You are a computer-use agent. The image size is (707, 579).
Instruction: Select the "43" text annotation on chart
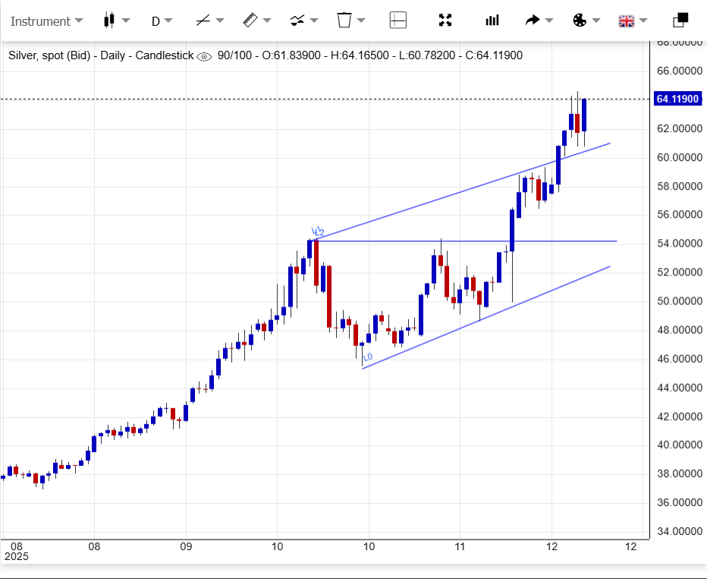pos(317,231)
